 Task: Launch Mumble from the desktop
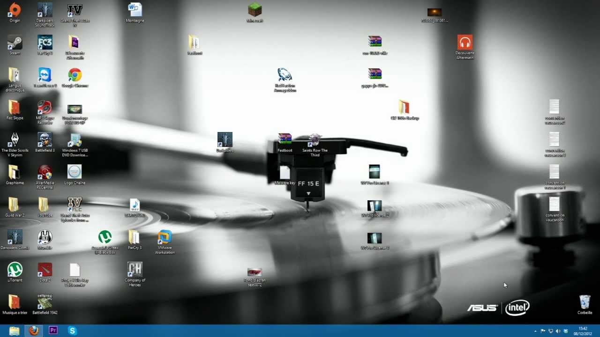point(45,237)
